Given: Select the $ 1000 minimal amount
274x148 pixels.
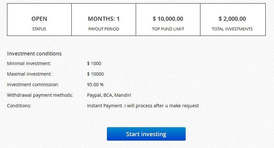Looking at the screenshot, I should click(94, 63).
